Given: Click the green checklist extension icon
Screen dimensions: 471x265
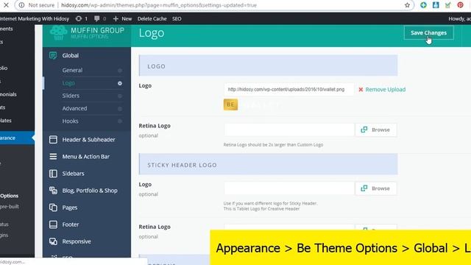Looking at the screenshot, I should click(x=448, y=5).
